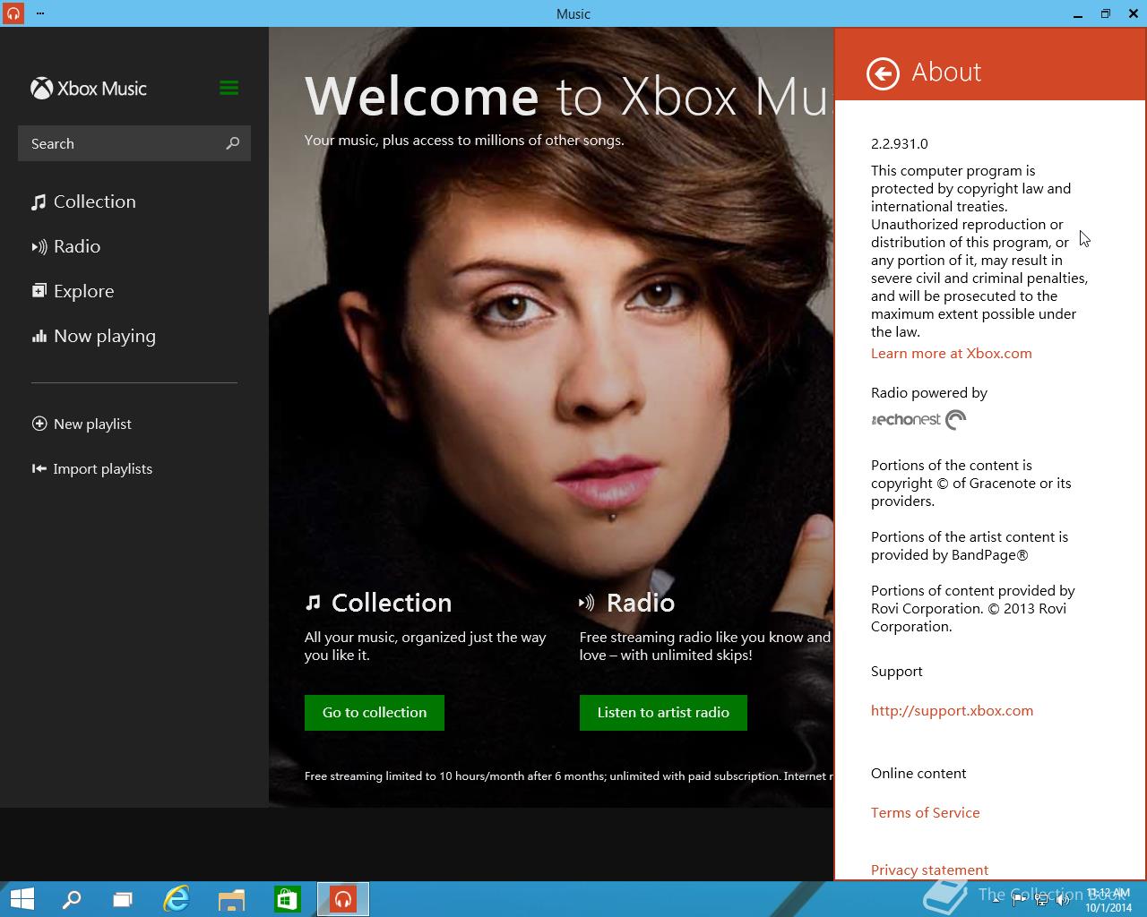Open the green hamburger menu icon
The image size is (1147, 917).
229,88
